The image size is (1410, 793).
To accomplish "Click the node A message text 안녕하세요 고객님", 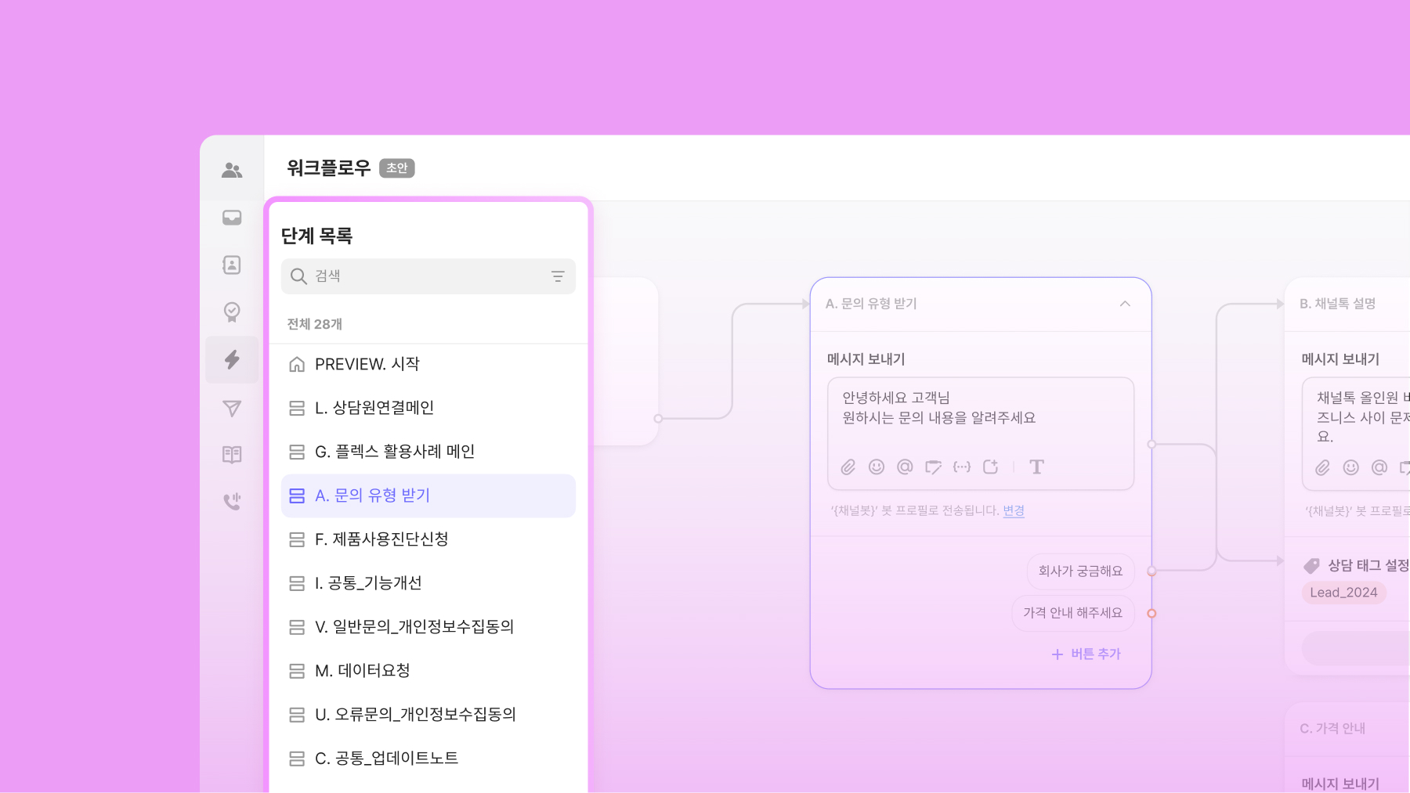I will click(896, 398).
